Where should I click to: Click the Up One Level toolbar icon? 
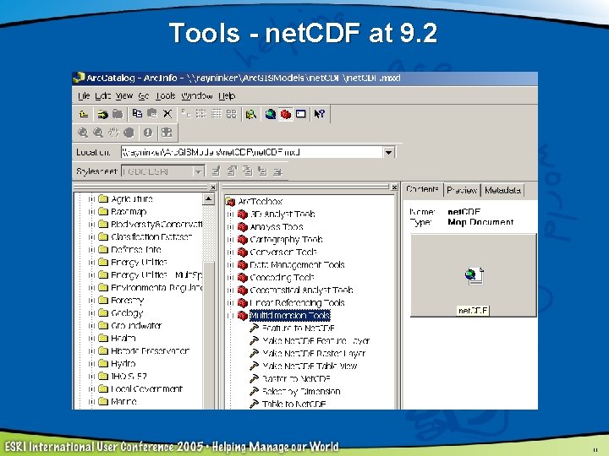(84, 114)
